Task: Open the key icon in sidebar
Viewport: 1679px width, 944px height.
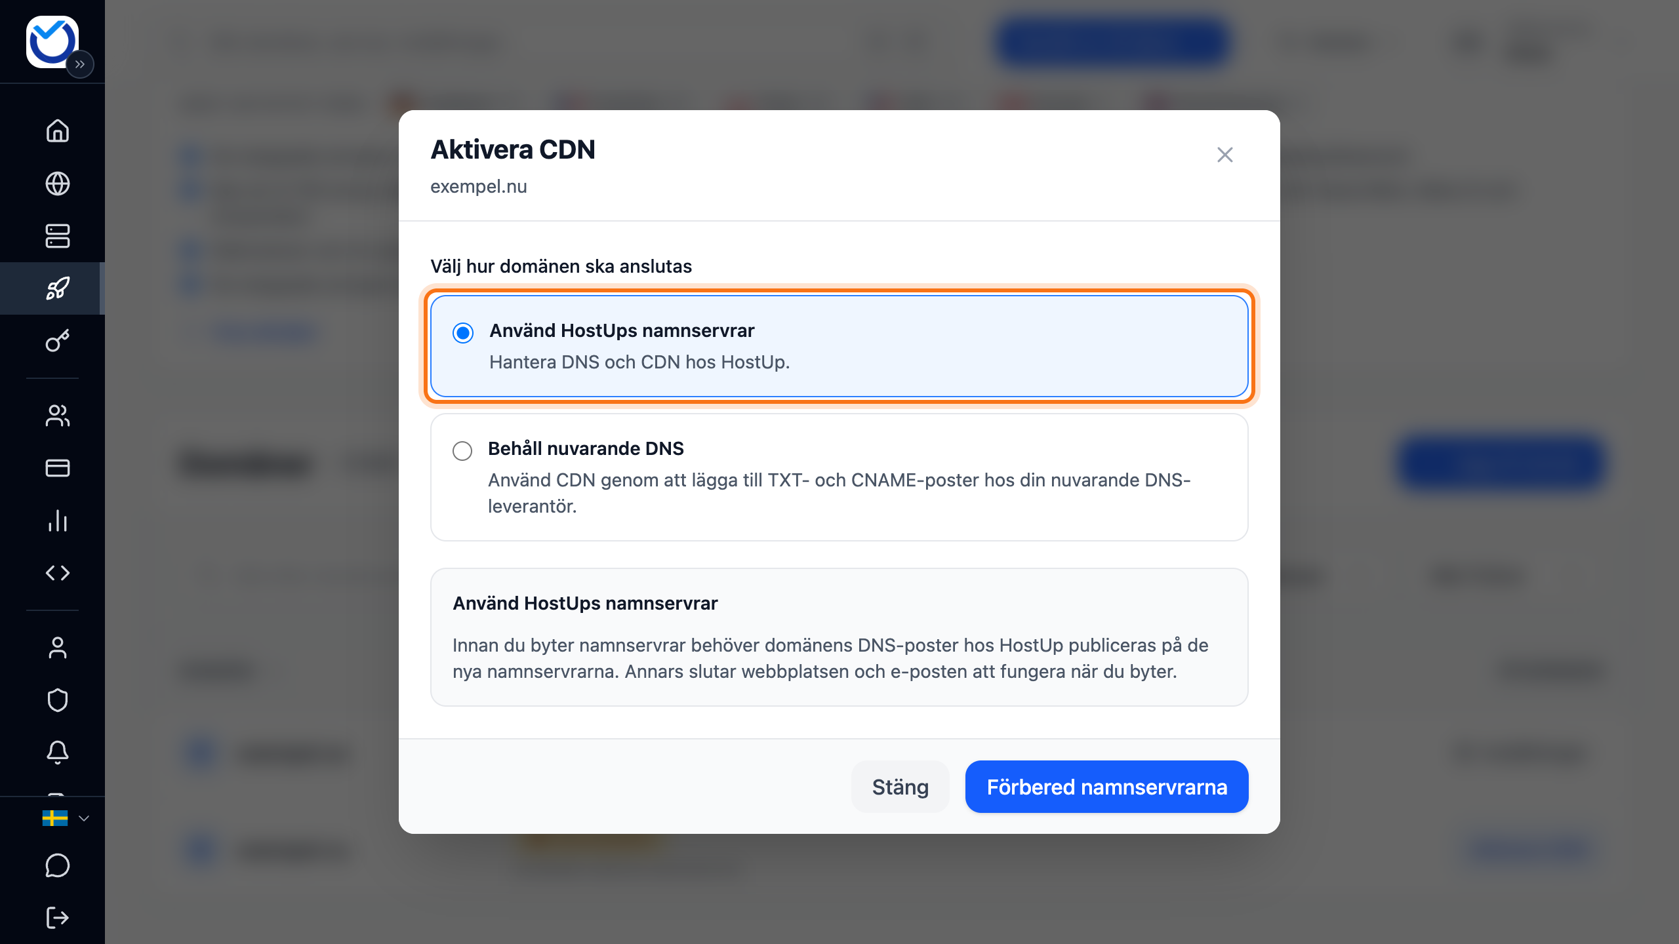Action: (x=58, y=341)
